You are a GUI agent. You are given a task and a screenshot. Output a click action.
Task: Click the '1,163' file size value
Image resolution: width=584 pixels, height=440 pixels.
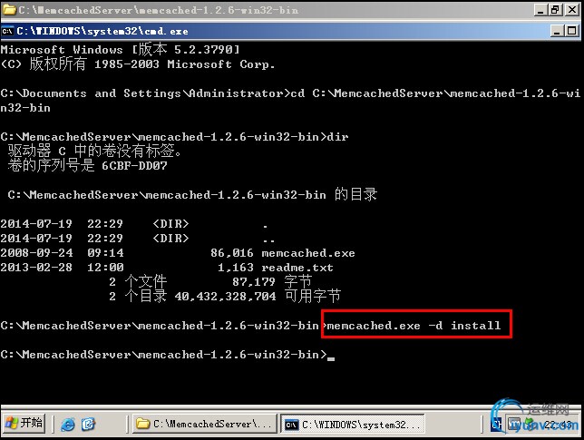coord(236,268)
